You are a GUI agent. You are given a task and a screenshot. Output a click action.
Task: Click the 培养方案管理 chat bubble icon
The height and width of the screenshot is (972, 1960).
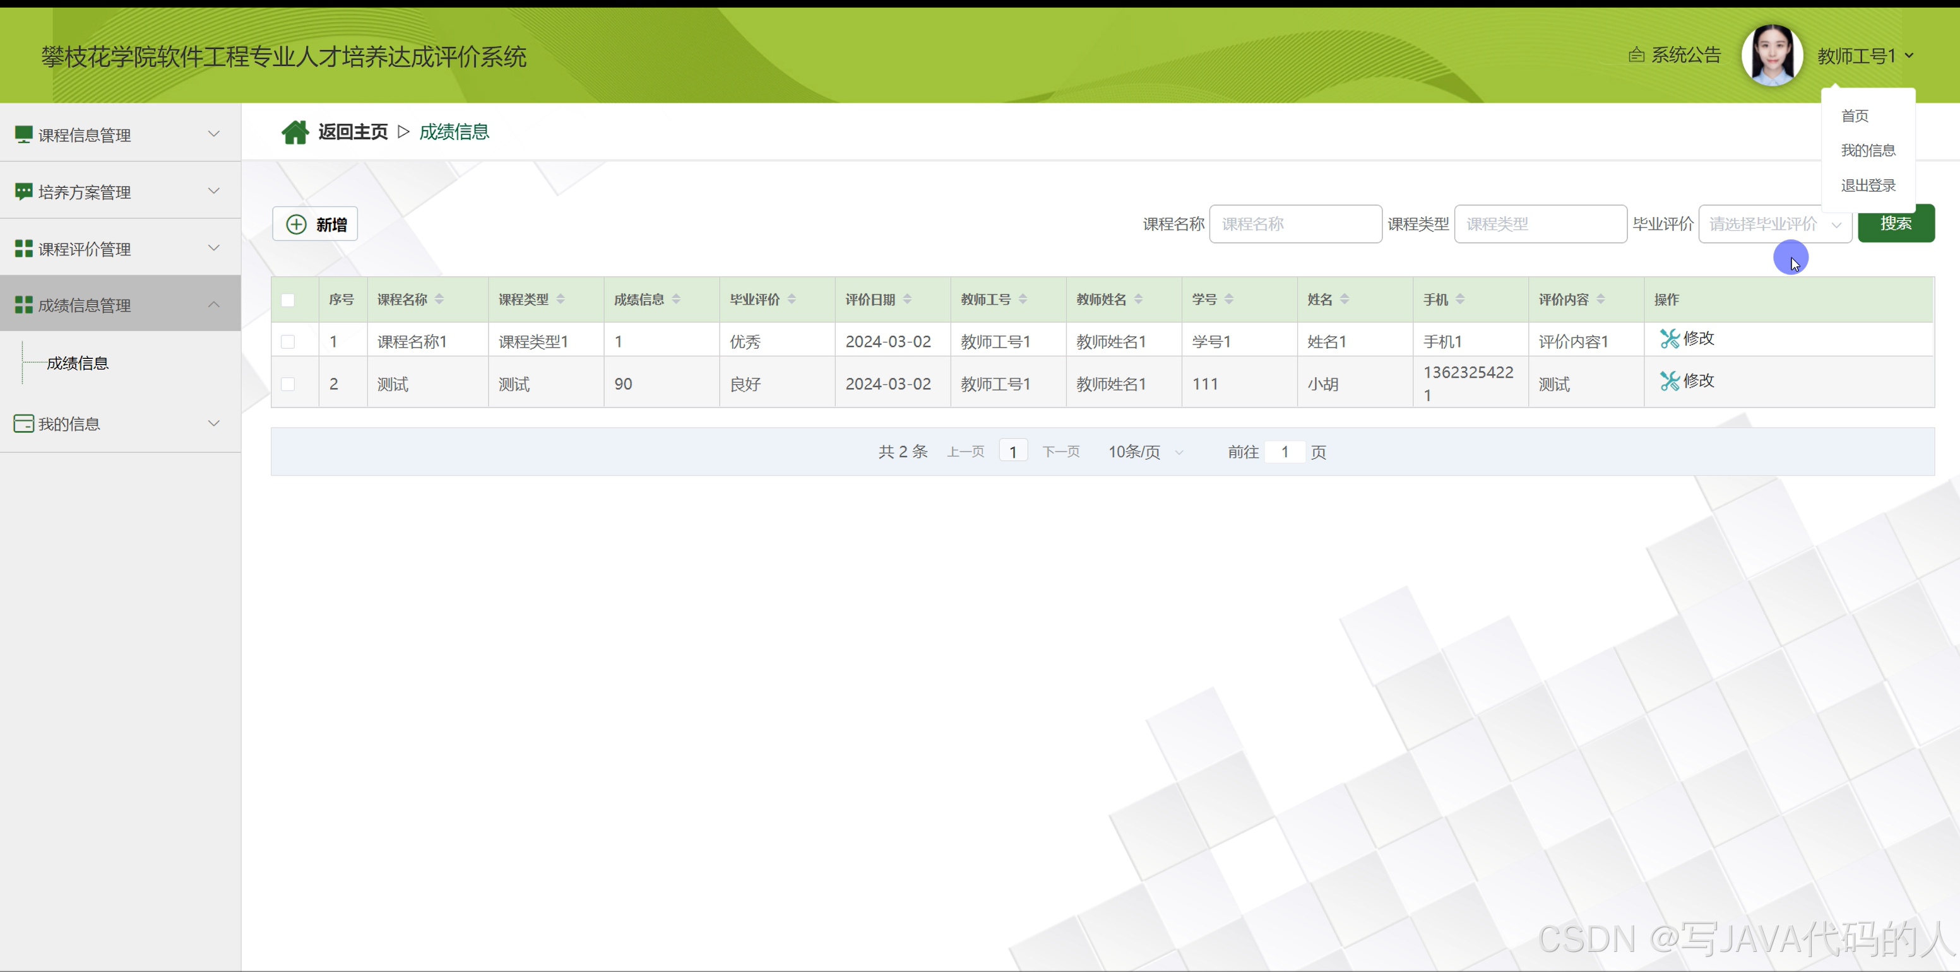point(23,192)
